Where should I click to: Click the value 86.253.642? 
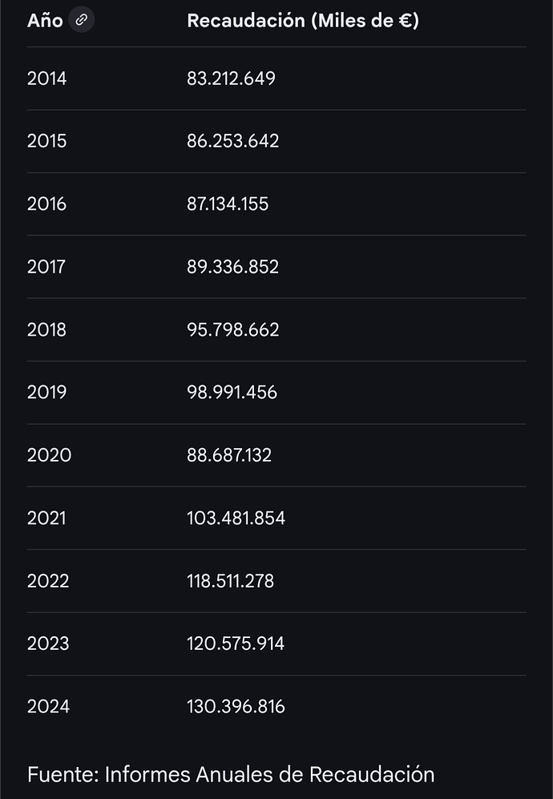[x=233, y=141]
